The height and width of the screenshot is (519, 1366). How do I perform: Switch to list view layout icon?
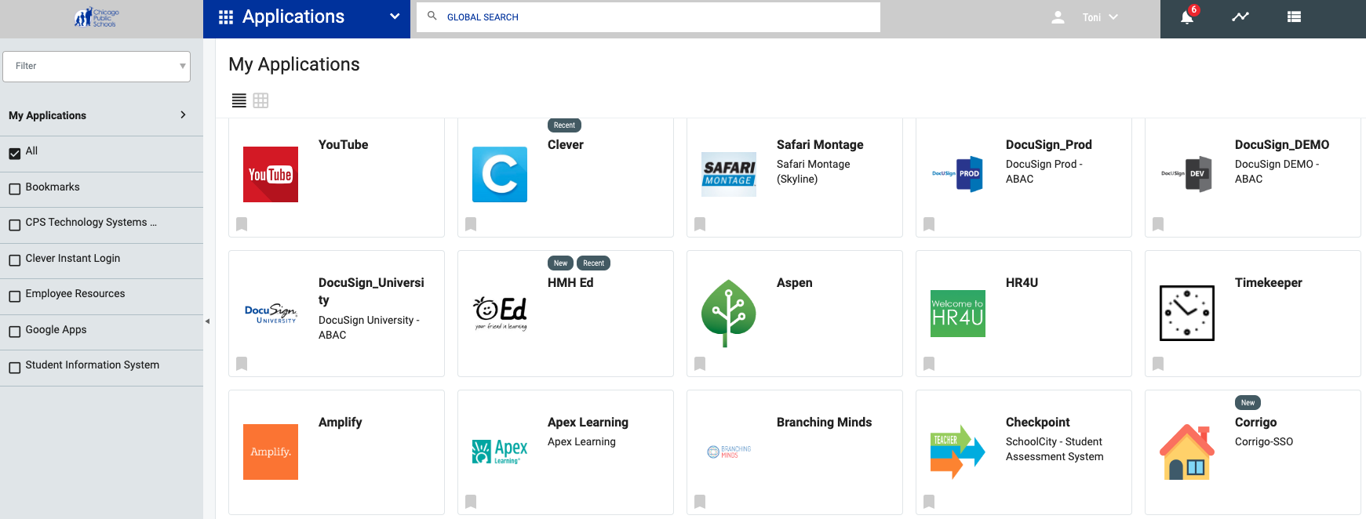point(239,100)
